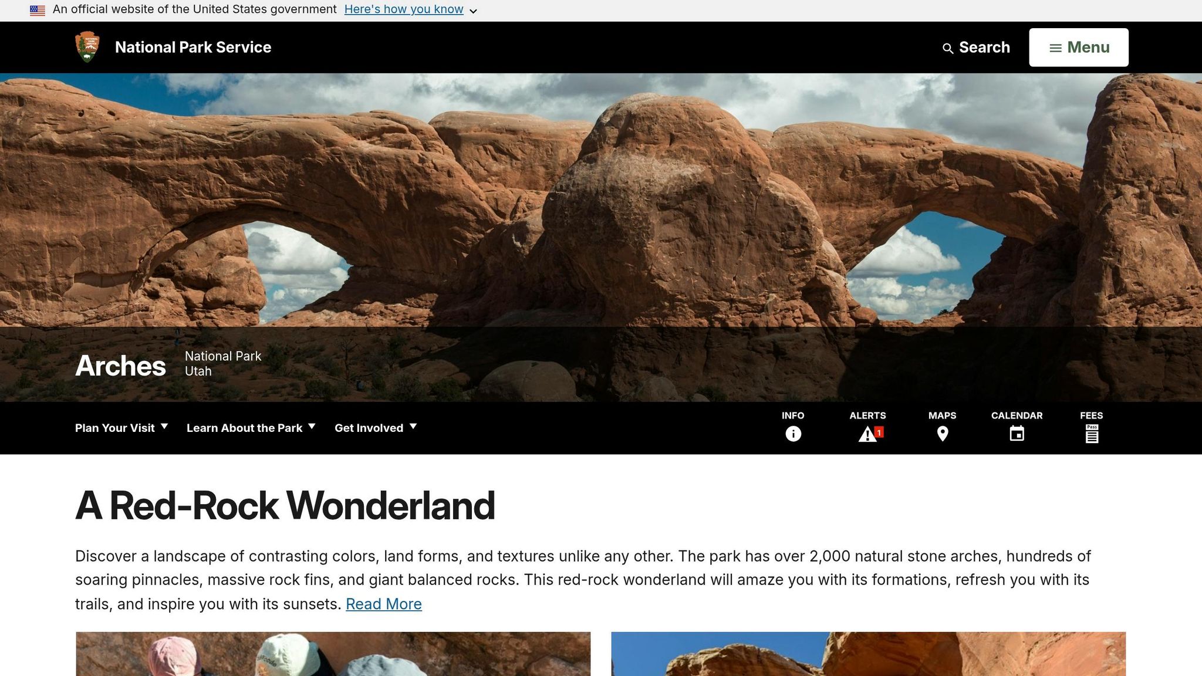Image resolution: width=1202 pixels, height=676 pixels.
Task: Click the red alert count badge
Action: [x=879, y=432]
